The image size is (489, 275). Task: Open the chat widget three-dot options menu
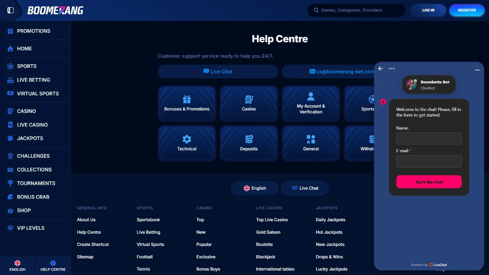(392, 69)
